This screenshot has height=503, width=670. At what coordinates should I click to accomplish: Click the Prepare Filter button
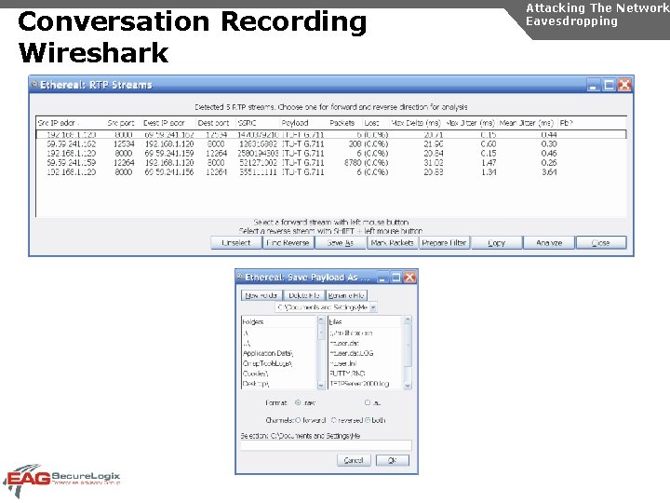click(444, 242)
